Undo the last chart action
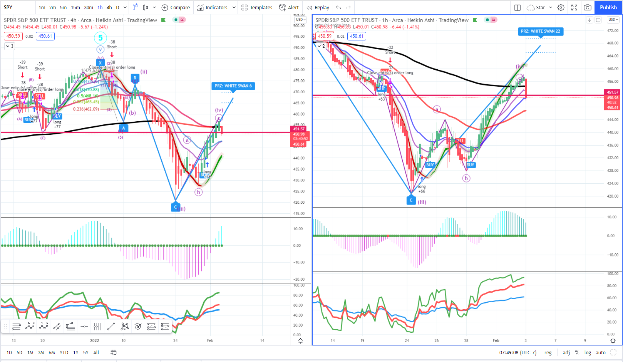Screen dimensions: 623x362 point(338,7)
